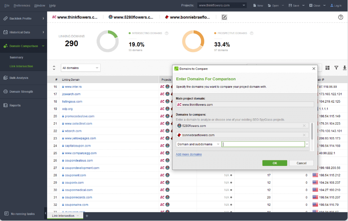This screenshot has width=348, height=221.
Task: Click the edit domains pencil icon
Action: click(224, 17)
